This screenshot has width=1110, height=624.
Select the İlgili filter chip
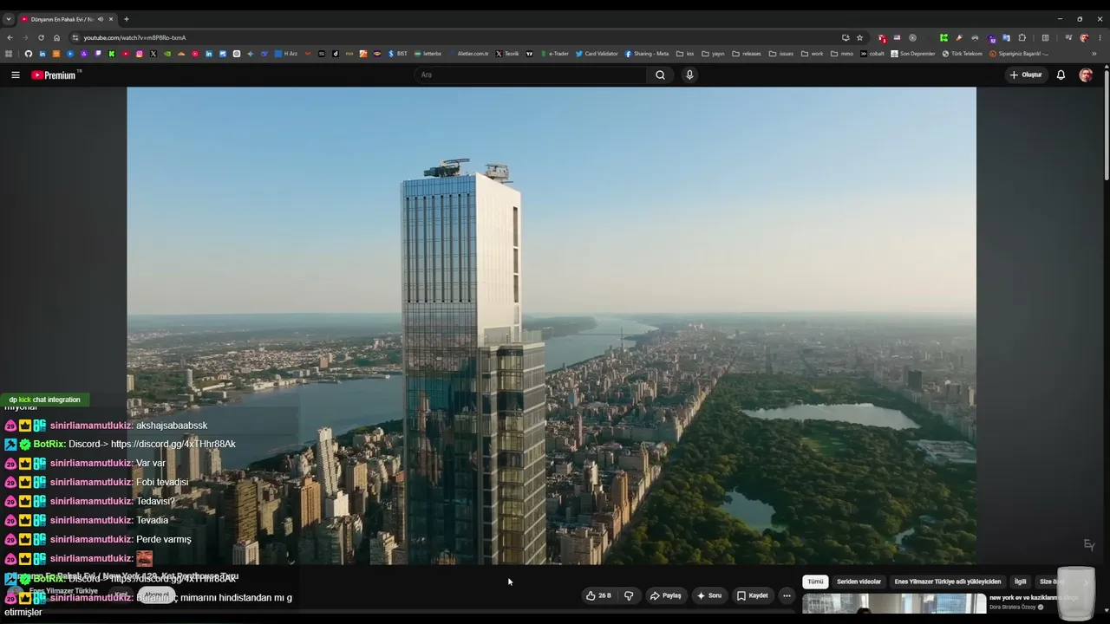pyautogui.click(x=1021, y=582)
